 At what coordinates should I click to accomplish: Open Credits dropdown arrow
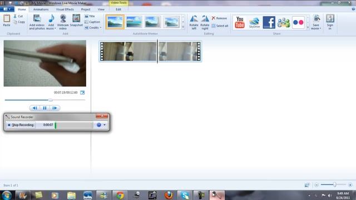click(100, 28)
